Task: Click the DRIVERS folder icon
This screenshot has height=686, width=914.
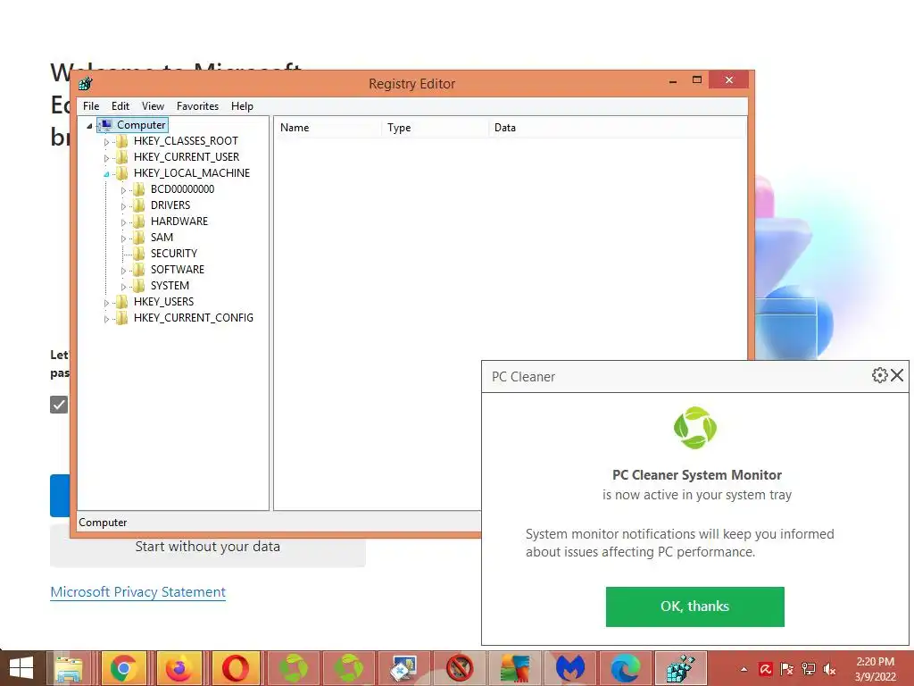Action: pos(138,205)
